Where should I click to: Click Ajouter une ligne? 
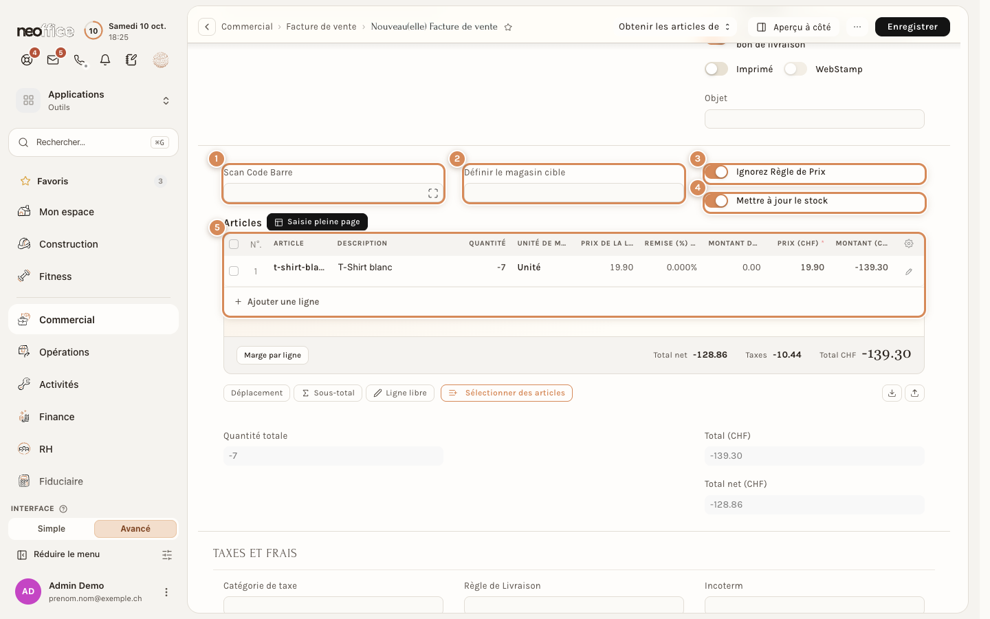pos(277,302)
